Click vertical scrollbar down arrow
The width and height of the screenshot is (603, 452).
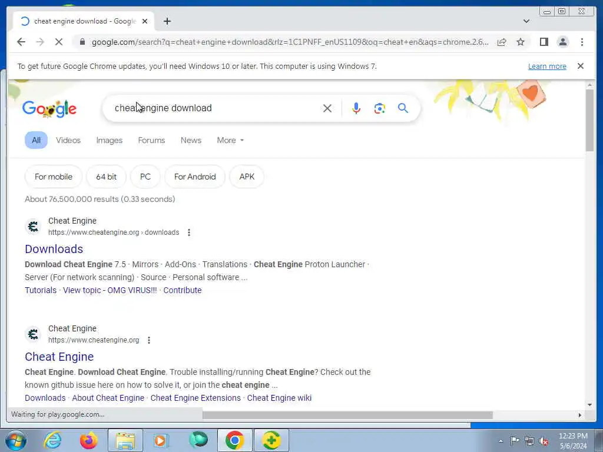(x=589, y=405)
